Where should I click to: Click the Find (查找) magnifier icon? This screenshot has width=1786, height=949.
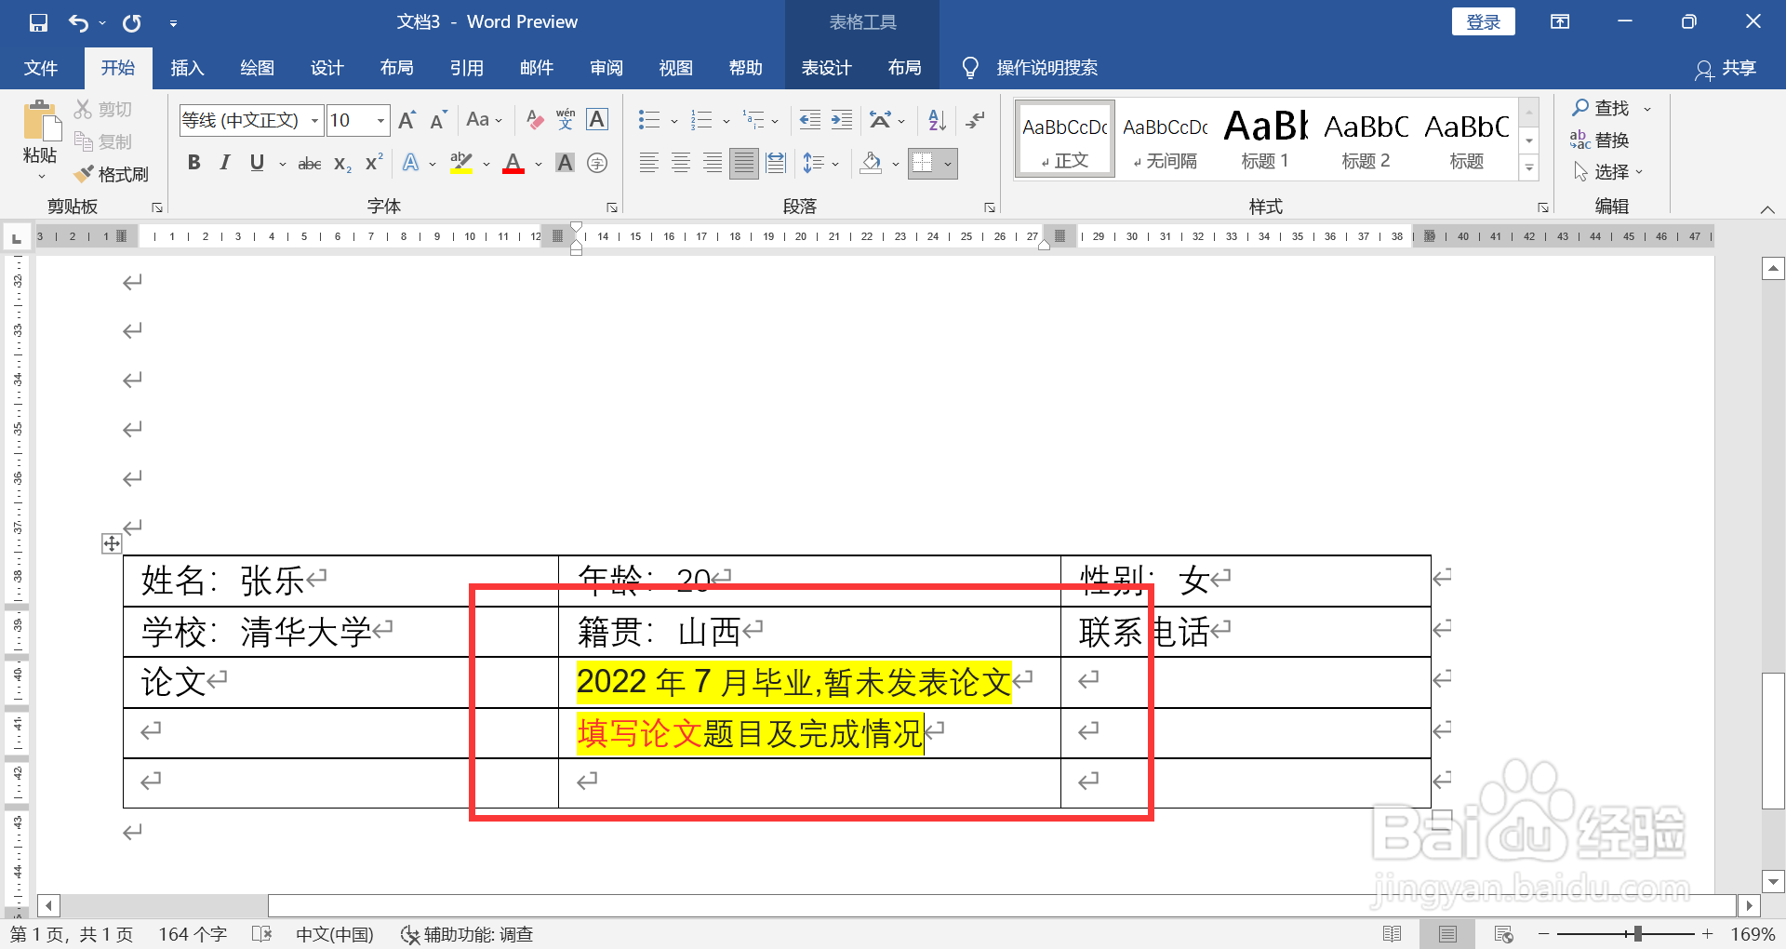coord(1580,108)
